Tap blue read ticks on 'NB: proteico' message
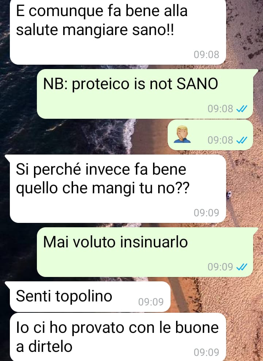The width and height of the screenshot is (263, 361). (x=241, y=109)
